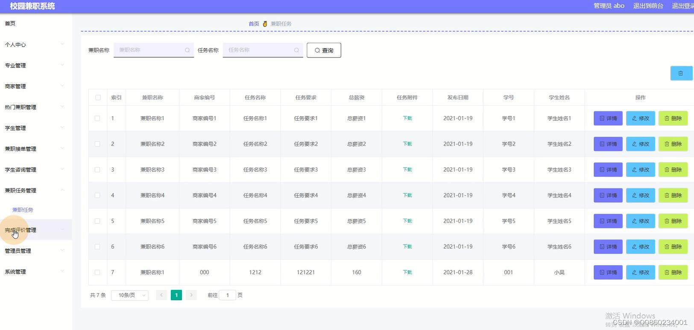Open 详情 for row with 小吴
Screen dimensions: 694x330
coord(608,272)
